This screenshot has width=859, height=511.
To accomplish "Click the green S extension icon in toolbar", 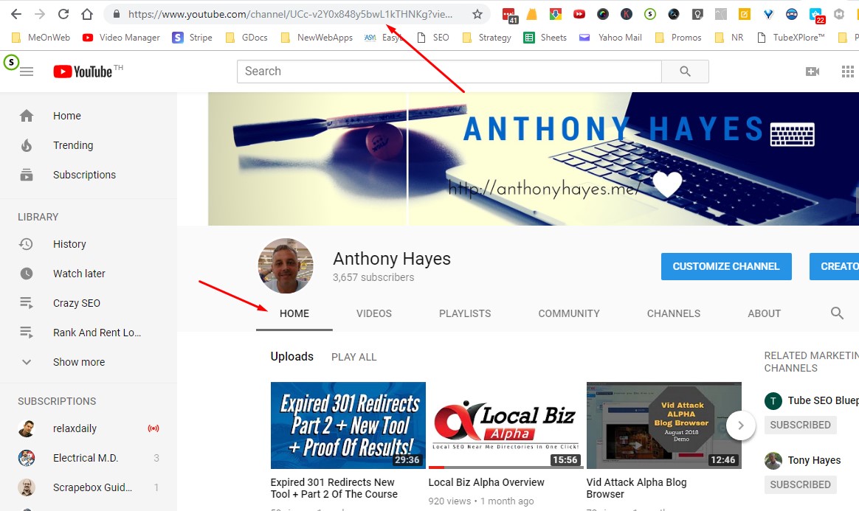I will point(649,14).
